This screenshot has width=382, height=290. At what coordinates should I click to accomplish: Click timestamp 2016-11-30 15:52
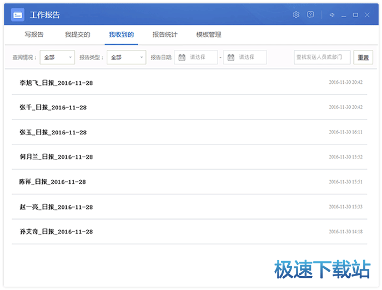click(x=345, y=157)
